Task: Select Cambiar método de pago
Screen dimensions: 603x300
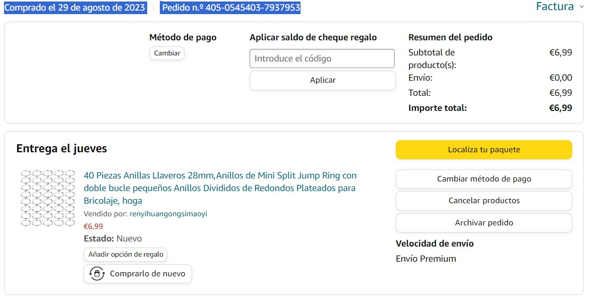Action: [484, 179]
